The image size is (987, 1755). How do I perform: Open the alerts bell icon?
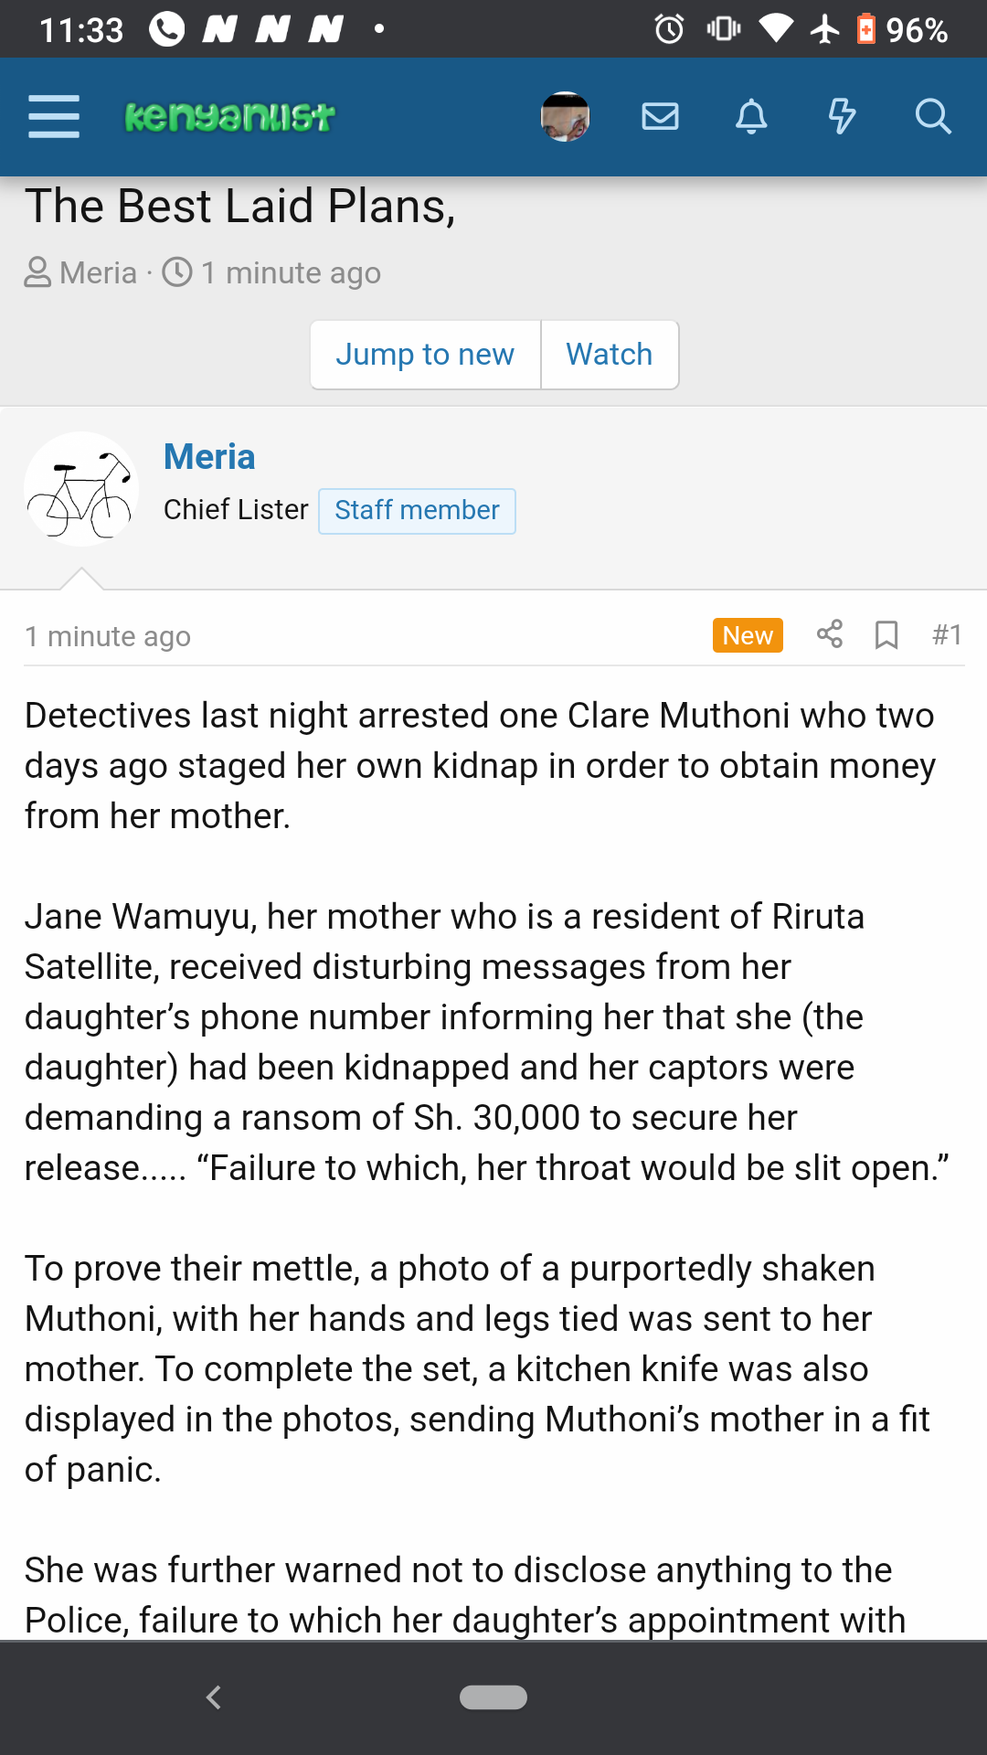pyautogui.click(x=751, y=117)
